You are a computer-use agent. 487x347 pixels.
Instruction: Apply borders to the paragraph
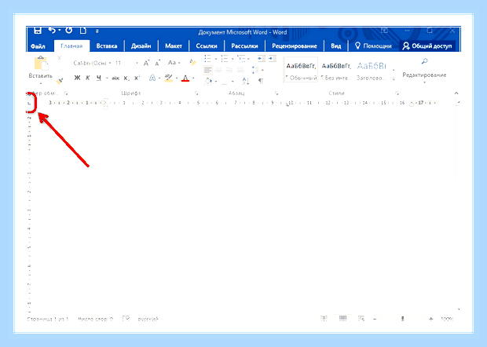tap(224, 82)
